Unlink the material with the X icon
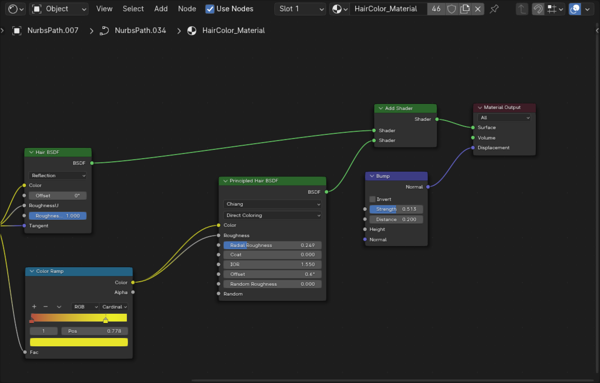 (x=477, y=9)
